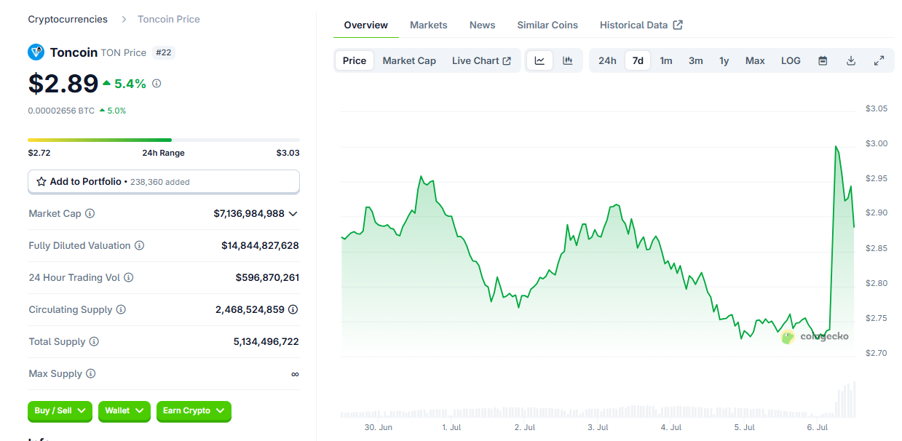
Task: Click the #22 rank badge
Action: (x=163, y=52)
